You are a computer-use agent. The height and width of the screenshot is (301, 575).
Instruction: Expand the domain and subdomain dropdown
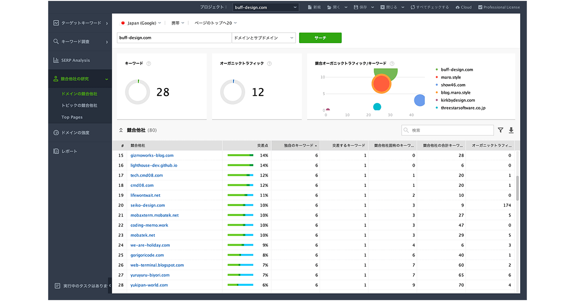click(263, 38)
